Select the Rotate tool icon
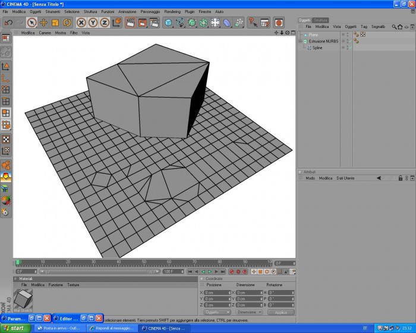The image size is (416, 333). (x=67, y=23)
